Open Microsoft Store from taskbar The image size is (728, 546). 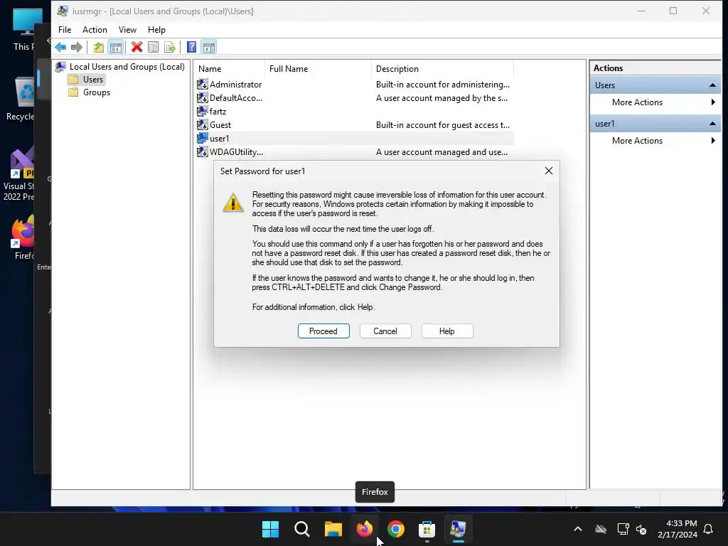(x=427, y=529)
